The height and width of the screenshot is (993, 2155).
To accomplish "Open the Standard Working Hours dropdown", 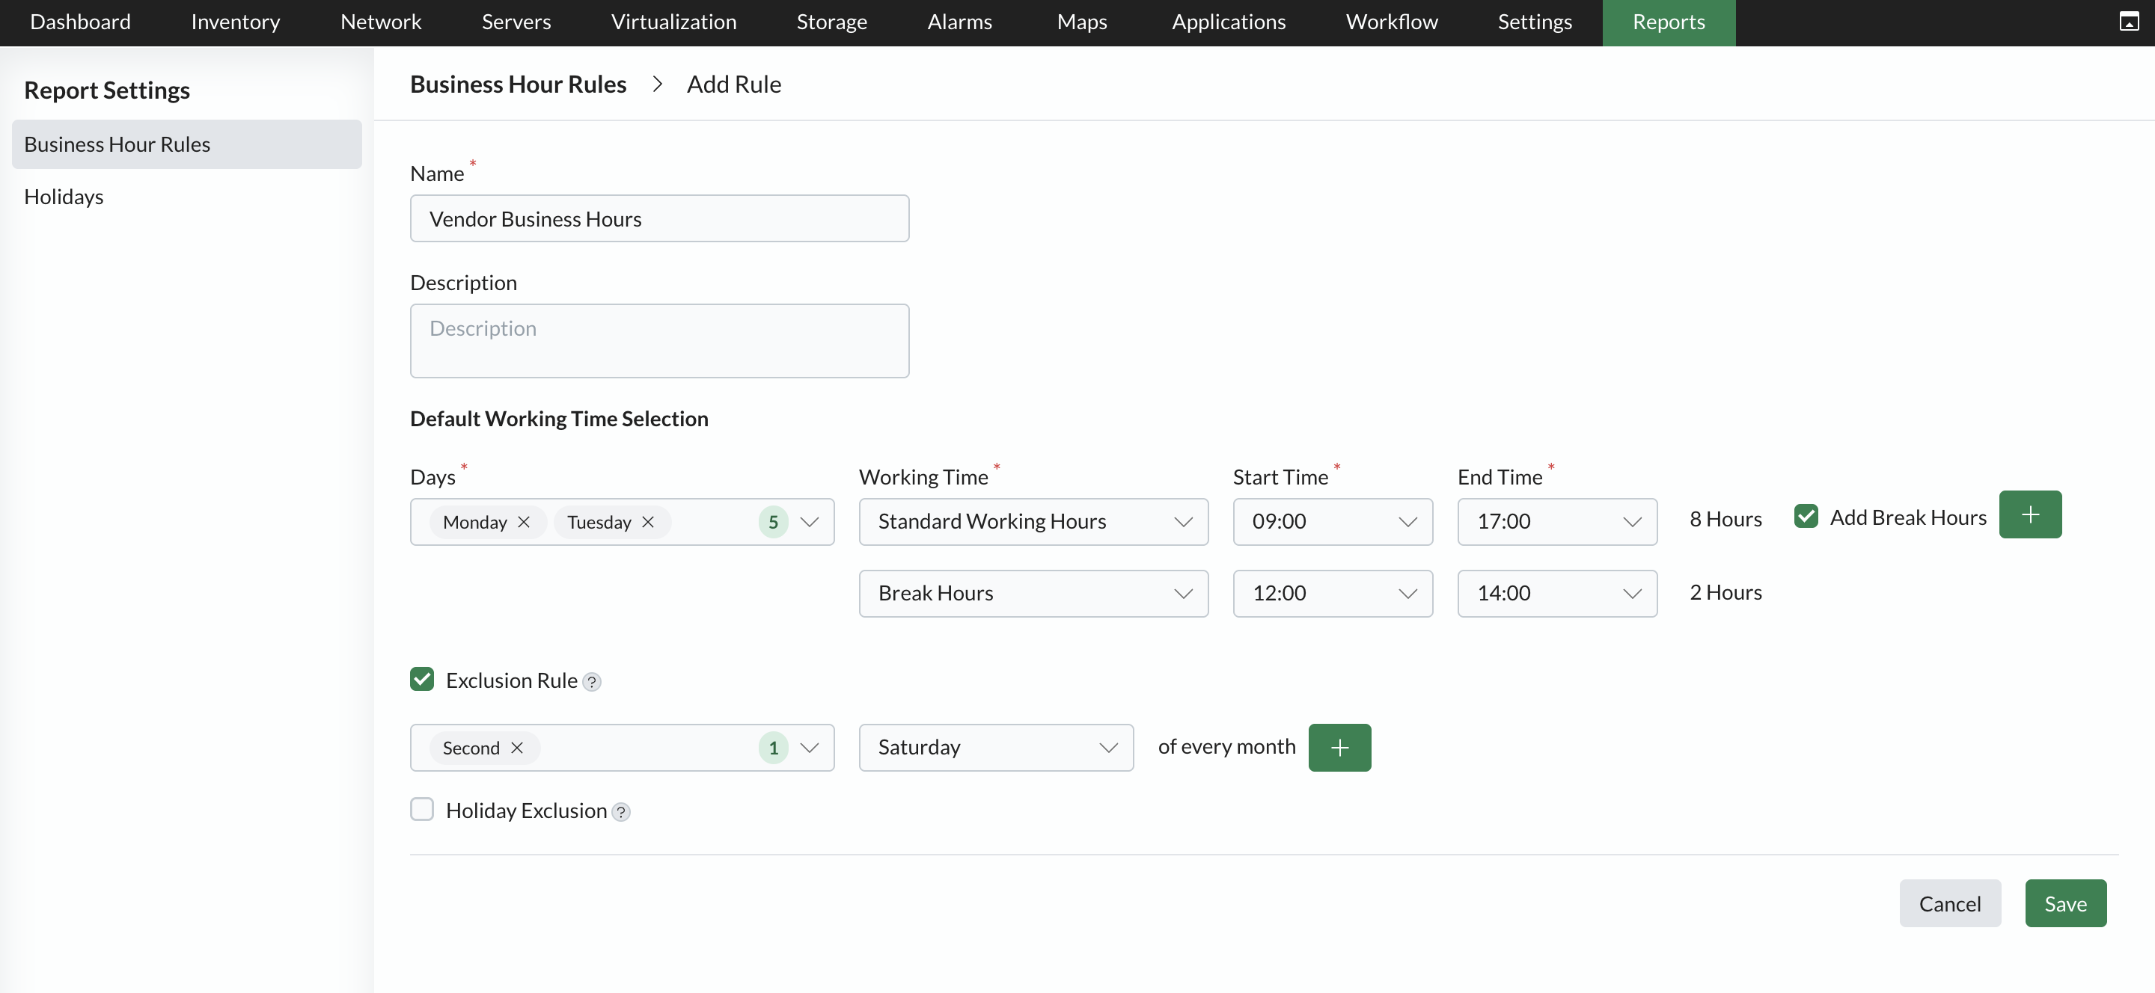I will coord(1033,522).
